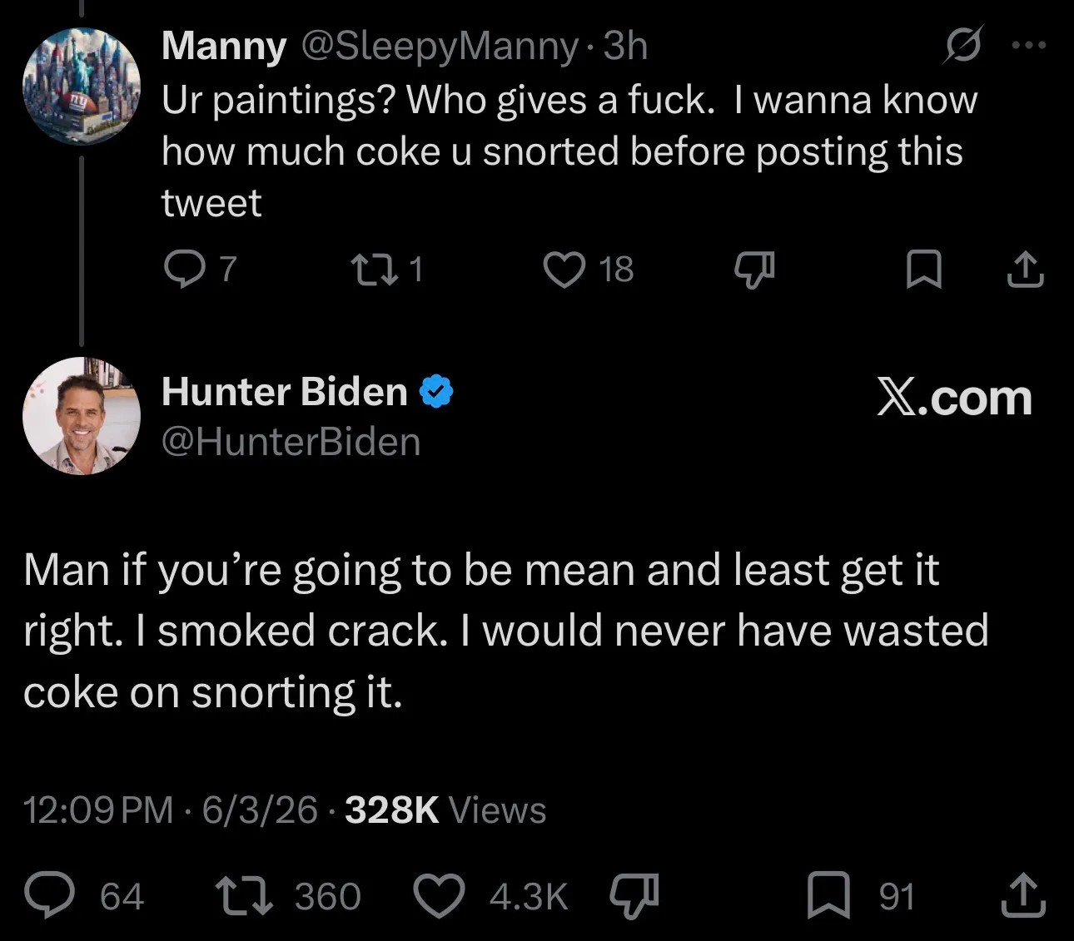Visit the @SleepyManny handle link

(439, 46)
